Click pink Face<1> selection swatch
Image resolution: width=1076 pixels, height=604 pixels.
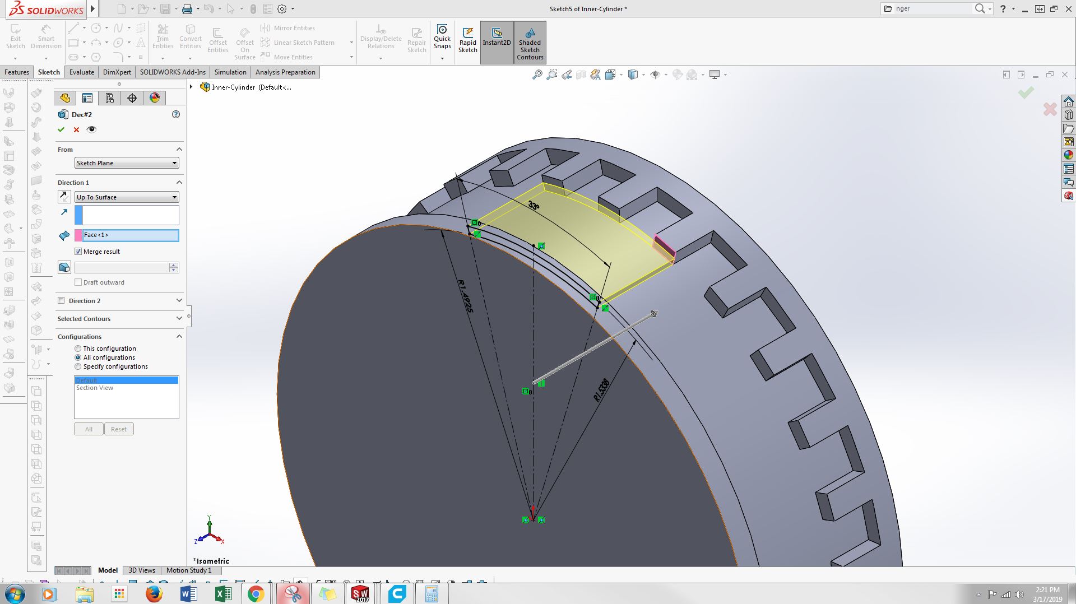(78, 235)
